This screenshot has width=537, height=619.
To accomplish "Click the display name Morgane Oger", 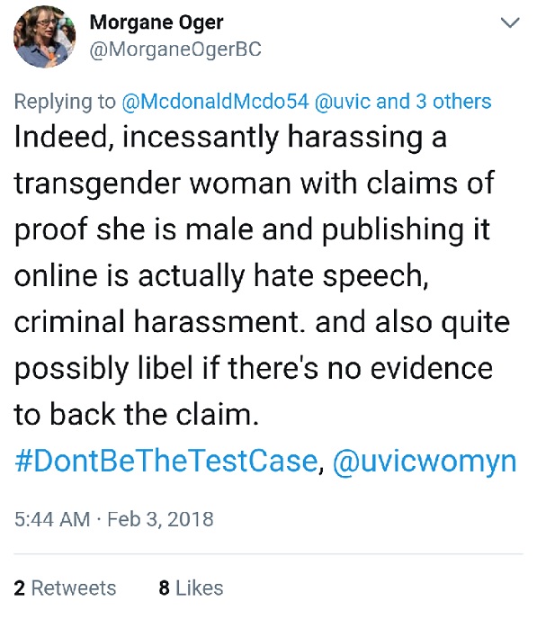I will tap(157, 22).
